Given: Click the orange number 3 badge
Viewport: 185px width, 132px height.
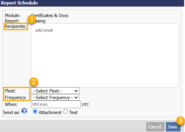Looking at the screenshot, I should [x=180, y=120].
